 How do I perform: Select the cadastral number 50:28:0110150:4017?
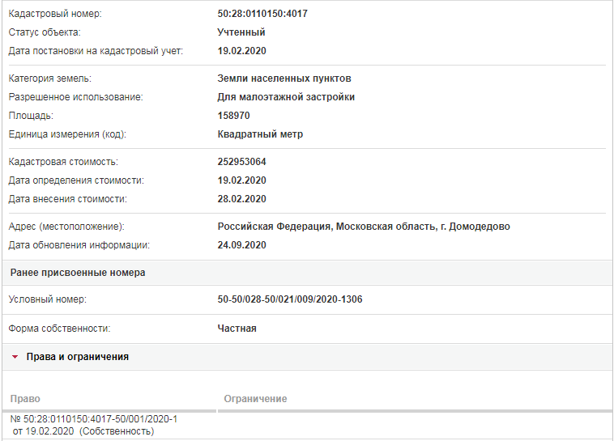coord(262,14)
